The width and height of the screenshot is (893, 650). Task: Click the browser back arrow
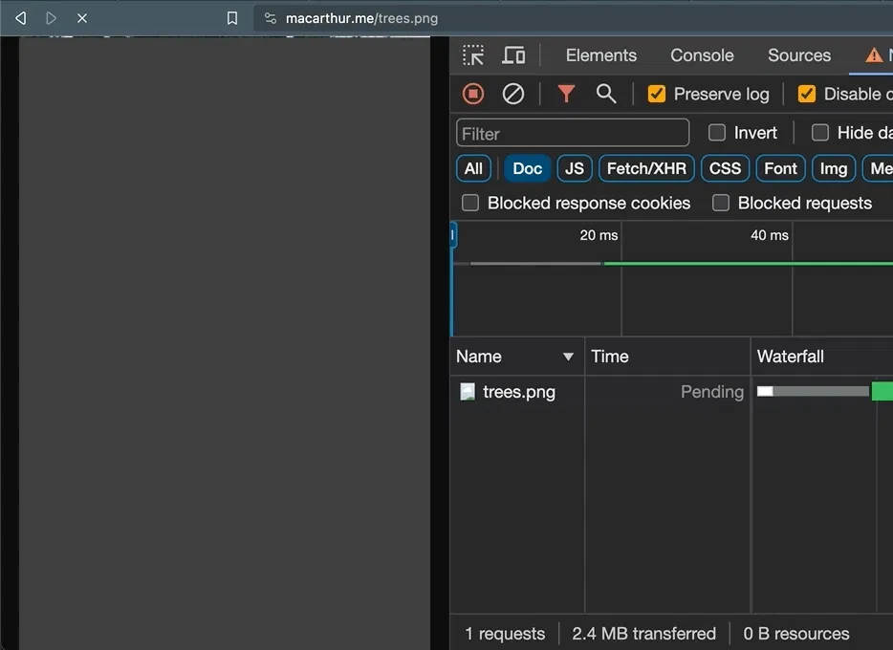(20, 18)
